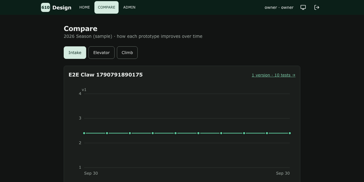Switch to the Climb tab
Image resolution: width=364 pixels, height=182 pixels.
coord(127,53)
